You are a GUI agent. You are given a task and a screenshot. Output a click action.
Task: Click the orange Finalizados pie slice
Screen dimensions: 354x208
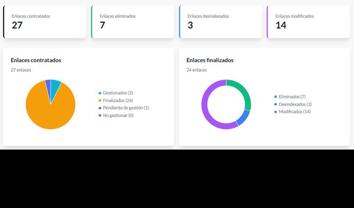tap(48, 113)
